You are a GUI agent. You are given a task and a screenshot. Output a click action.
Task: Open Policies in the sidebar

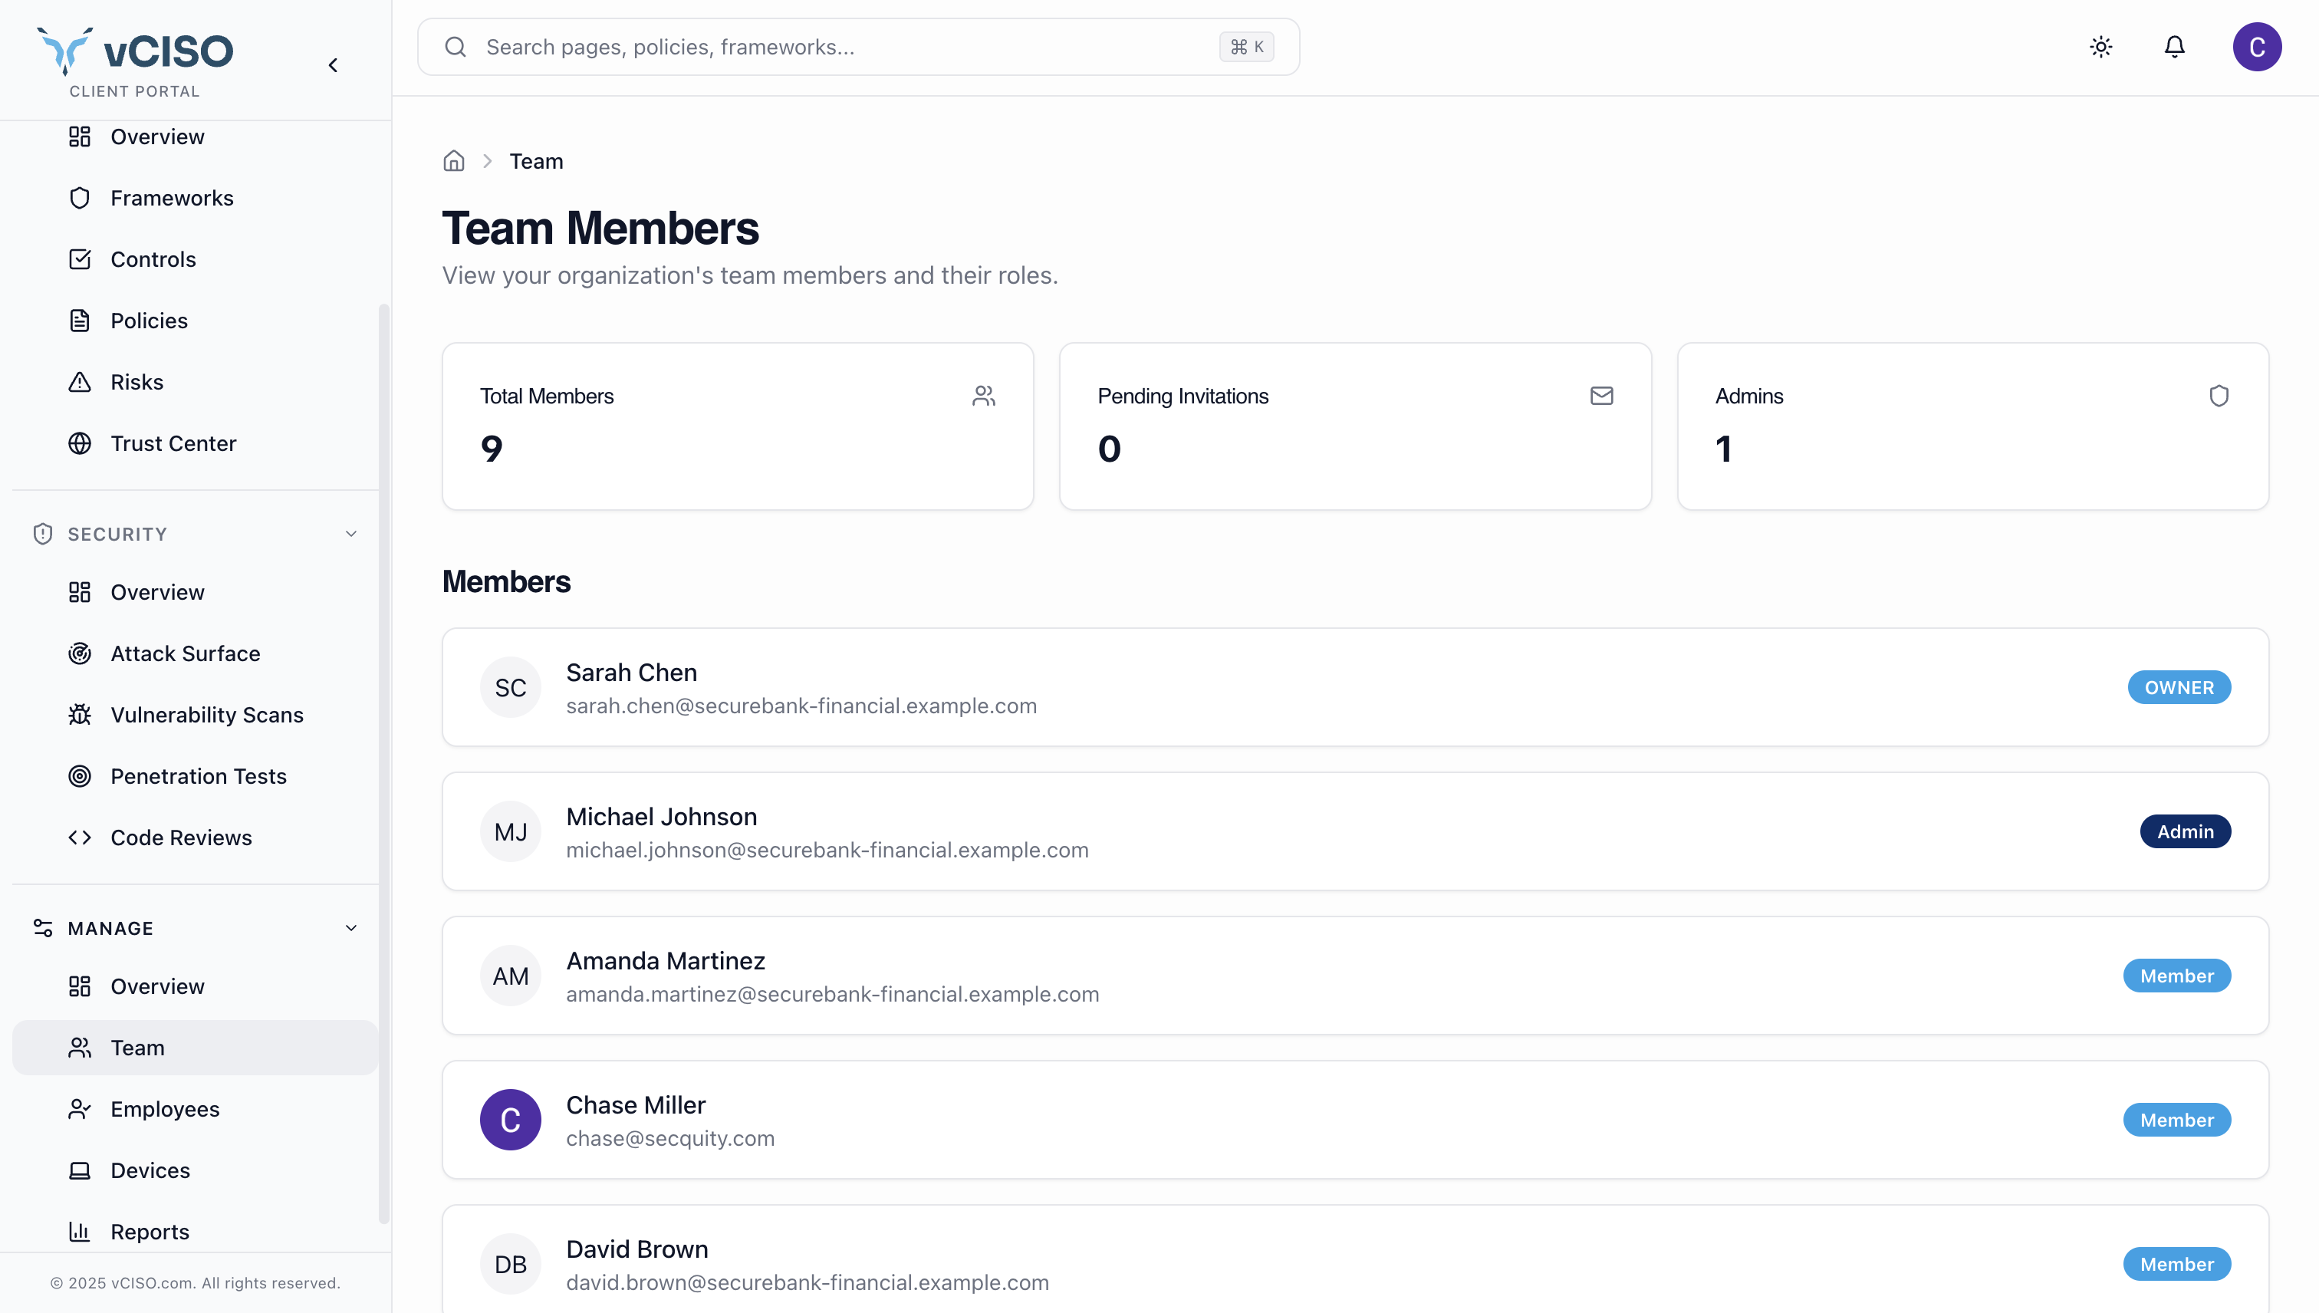195,320
